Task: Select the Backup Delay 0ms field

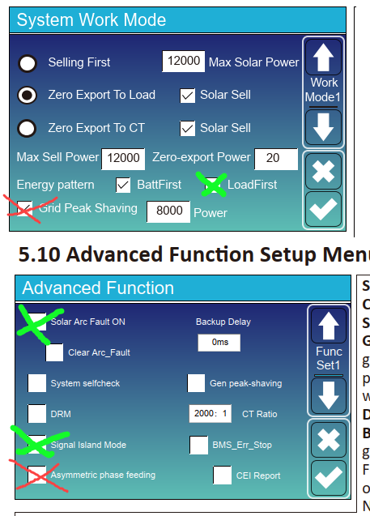Action: (x=219, y=343)
